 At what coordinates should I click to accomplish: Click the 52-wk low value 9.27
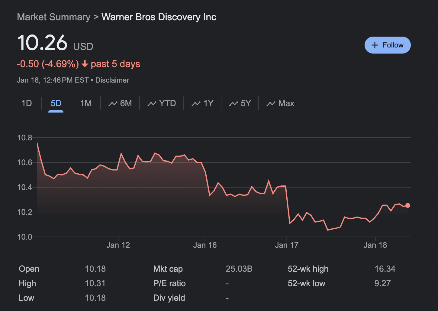coord(383,283)
